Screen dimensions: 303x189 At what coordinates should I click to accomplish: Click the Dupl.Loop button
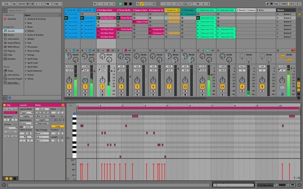tap(42, 123)
